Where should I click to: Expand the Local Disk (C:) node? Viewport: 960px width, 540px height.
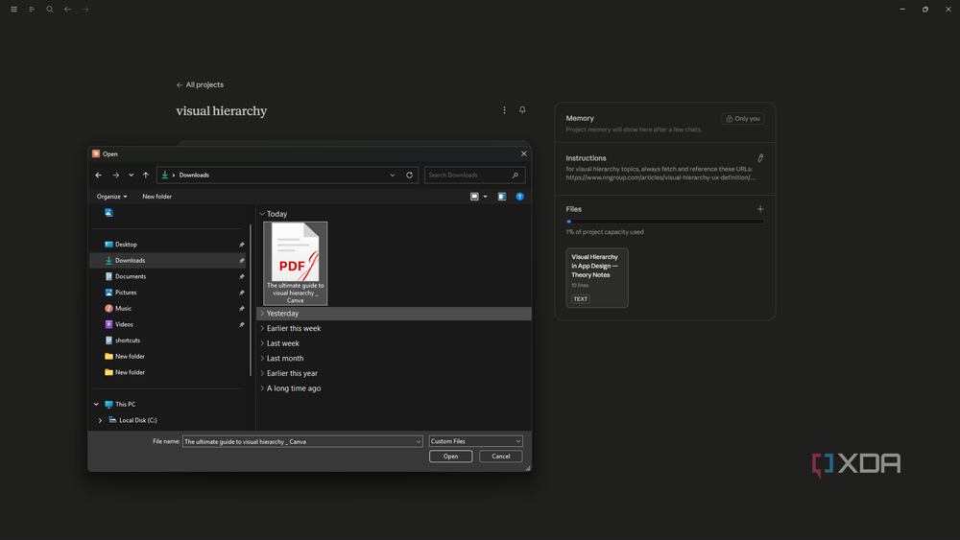point(100,420)
